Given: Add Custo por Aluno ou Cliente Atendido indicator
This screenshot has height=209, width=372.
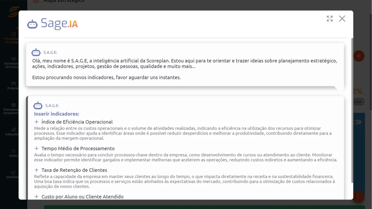Looking at the screenshot, I should pos(36,196).
